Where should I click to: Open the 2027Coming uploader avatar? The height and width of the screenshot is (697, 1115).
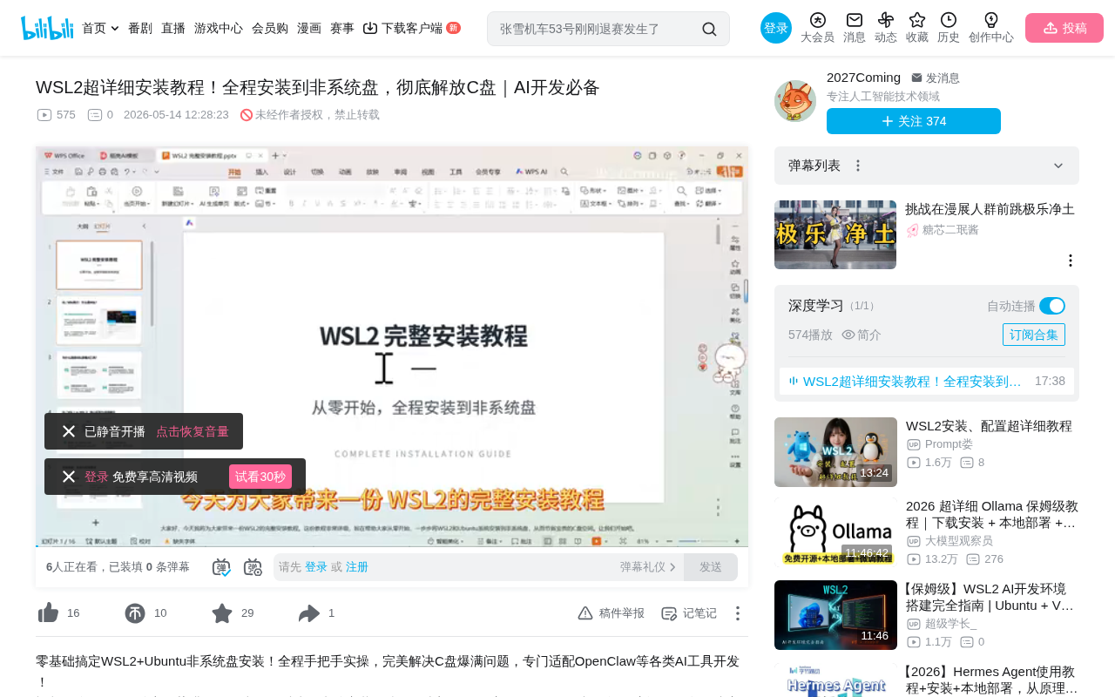click(x=795, y=101)
